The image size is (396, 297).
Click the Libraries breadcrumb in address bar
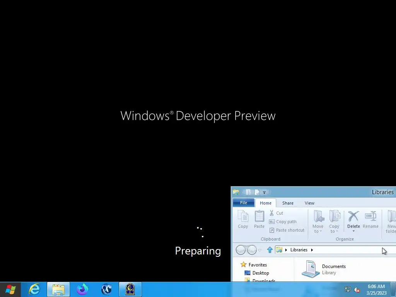click(299, 250)
